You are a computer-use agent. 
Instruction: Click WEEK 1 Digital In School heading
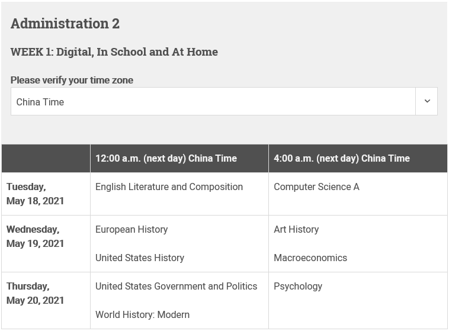pos(114,52)
